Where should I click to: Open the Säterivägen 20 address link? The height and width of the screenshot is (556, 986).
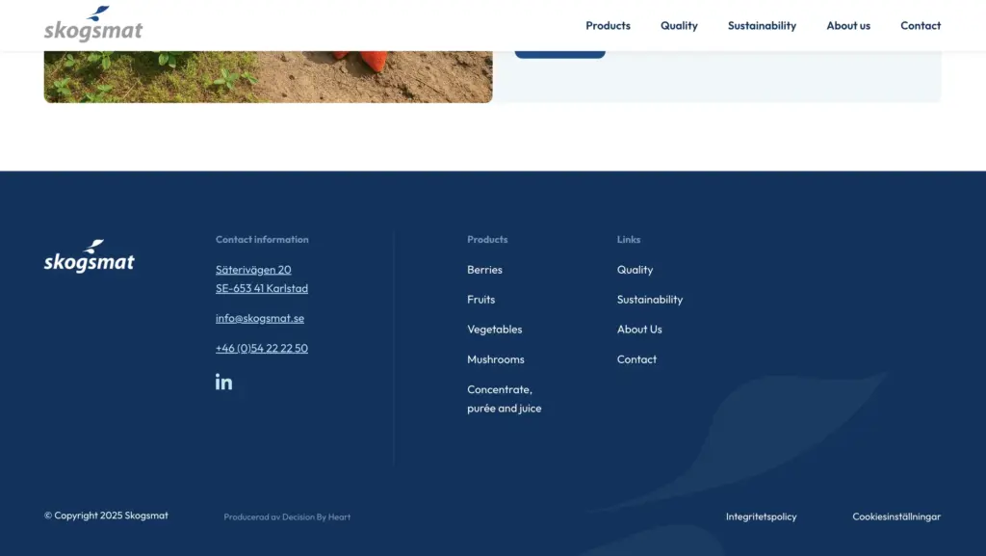click(254, 270)
